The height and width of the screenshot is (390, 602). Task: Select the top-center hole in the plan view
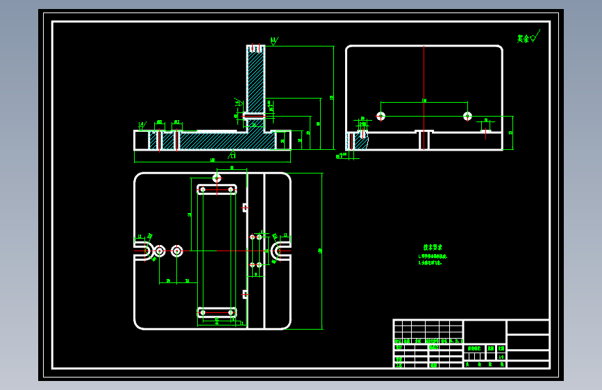(x=217, y=178)
